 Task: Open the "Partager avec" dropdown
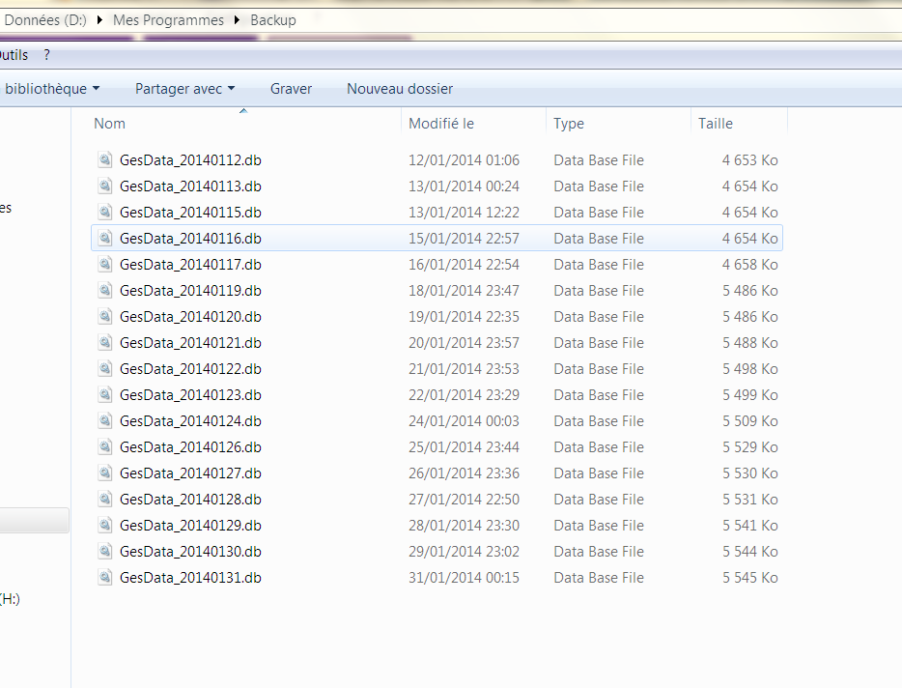pos(184,89)
